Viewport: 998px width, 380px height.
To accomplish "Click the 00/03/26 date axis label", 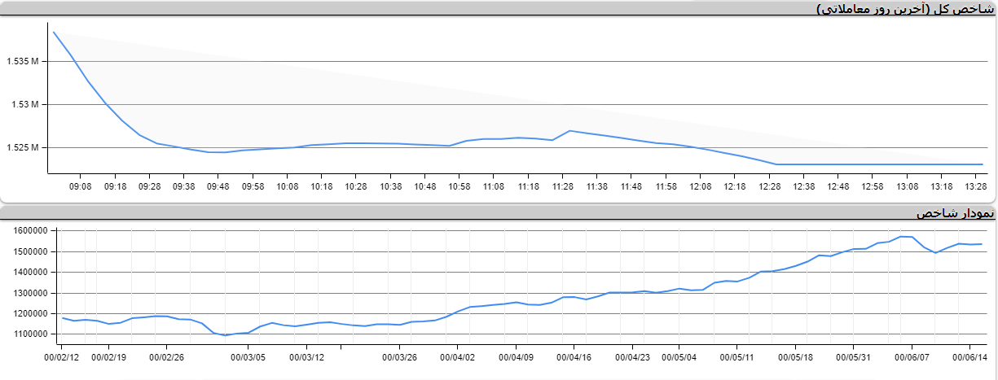I will [x=399, y=356].
